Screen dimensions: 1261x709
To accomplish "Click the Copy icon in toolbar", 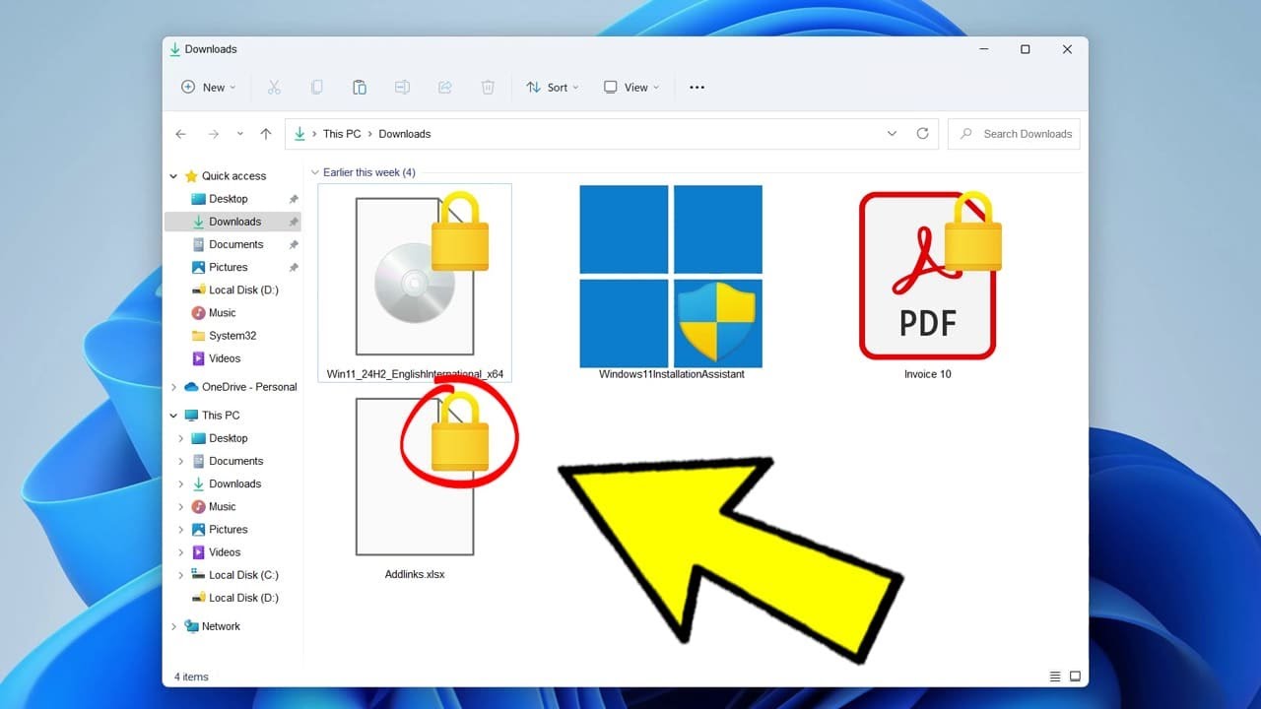I will tap(316, 88).
